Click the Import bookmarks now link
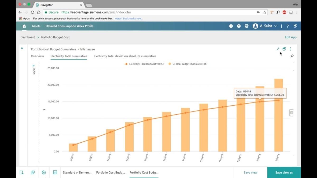This screenshot has height=178, width=317. point(129,18)
